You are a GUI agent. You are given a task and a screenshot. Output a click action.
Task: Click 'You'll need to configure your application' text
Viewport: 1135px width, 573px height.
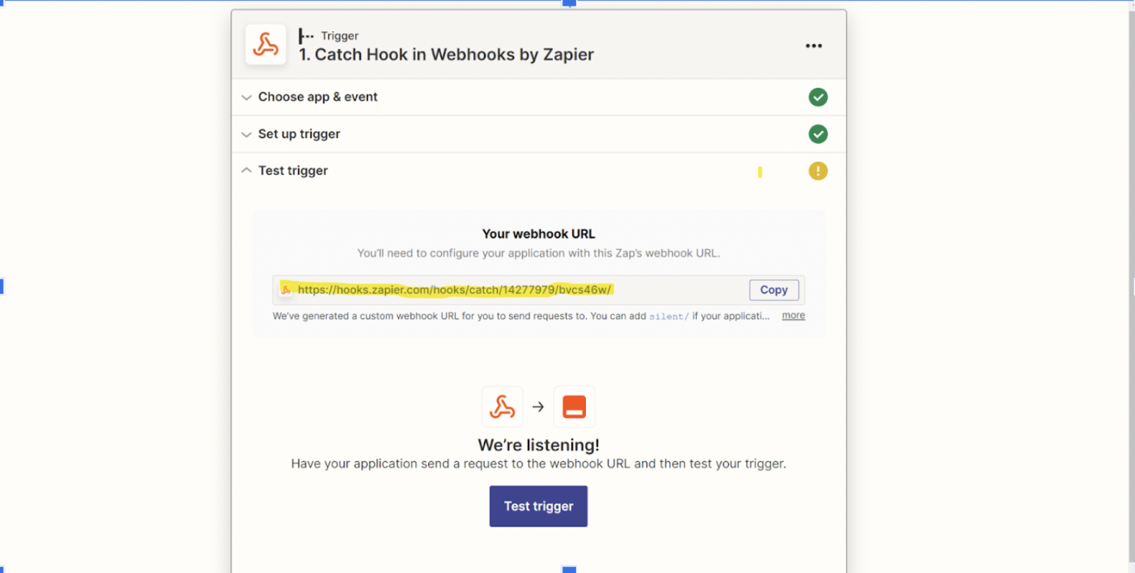tap(538, 253)
